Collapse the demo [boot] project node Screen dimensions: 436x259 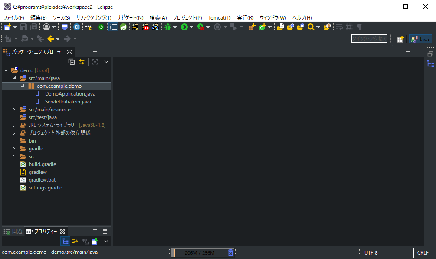click(x=6, y=70)
